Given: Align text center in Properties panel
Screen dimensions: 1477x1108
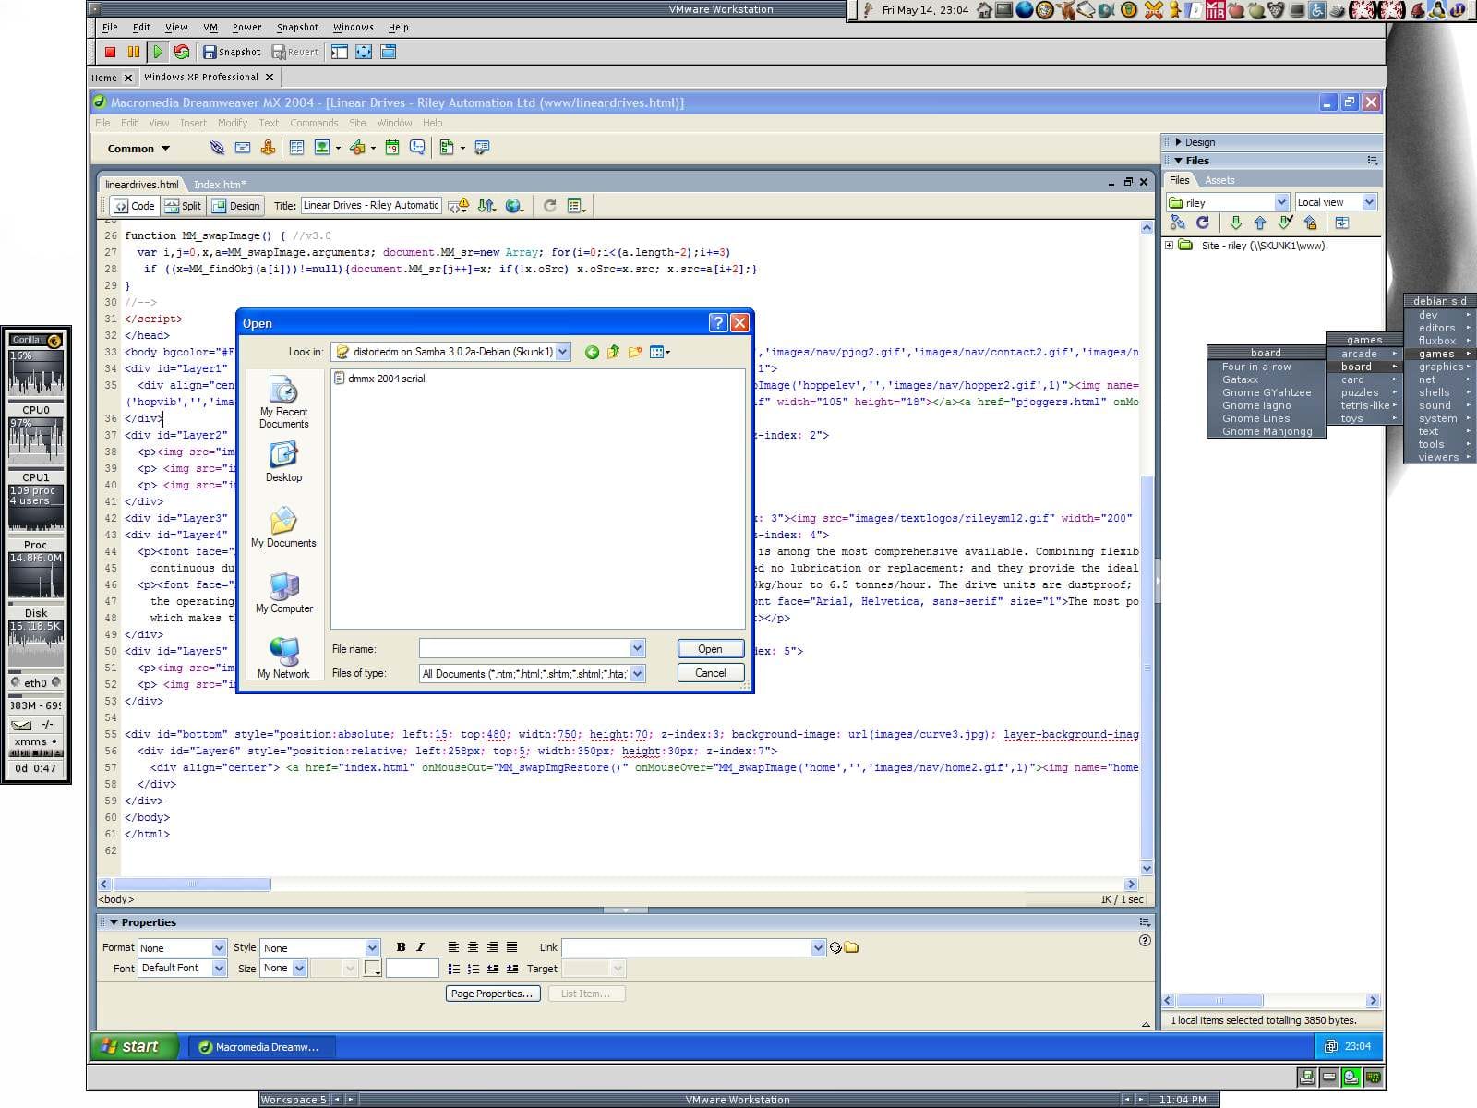Looking at the screenshot, I should [x=473, y=947].
